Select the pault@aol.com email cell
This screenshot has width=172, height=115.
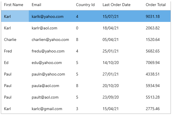point(51,97)
